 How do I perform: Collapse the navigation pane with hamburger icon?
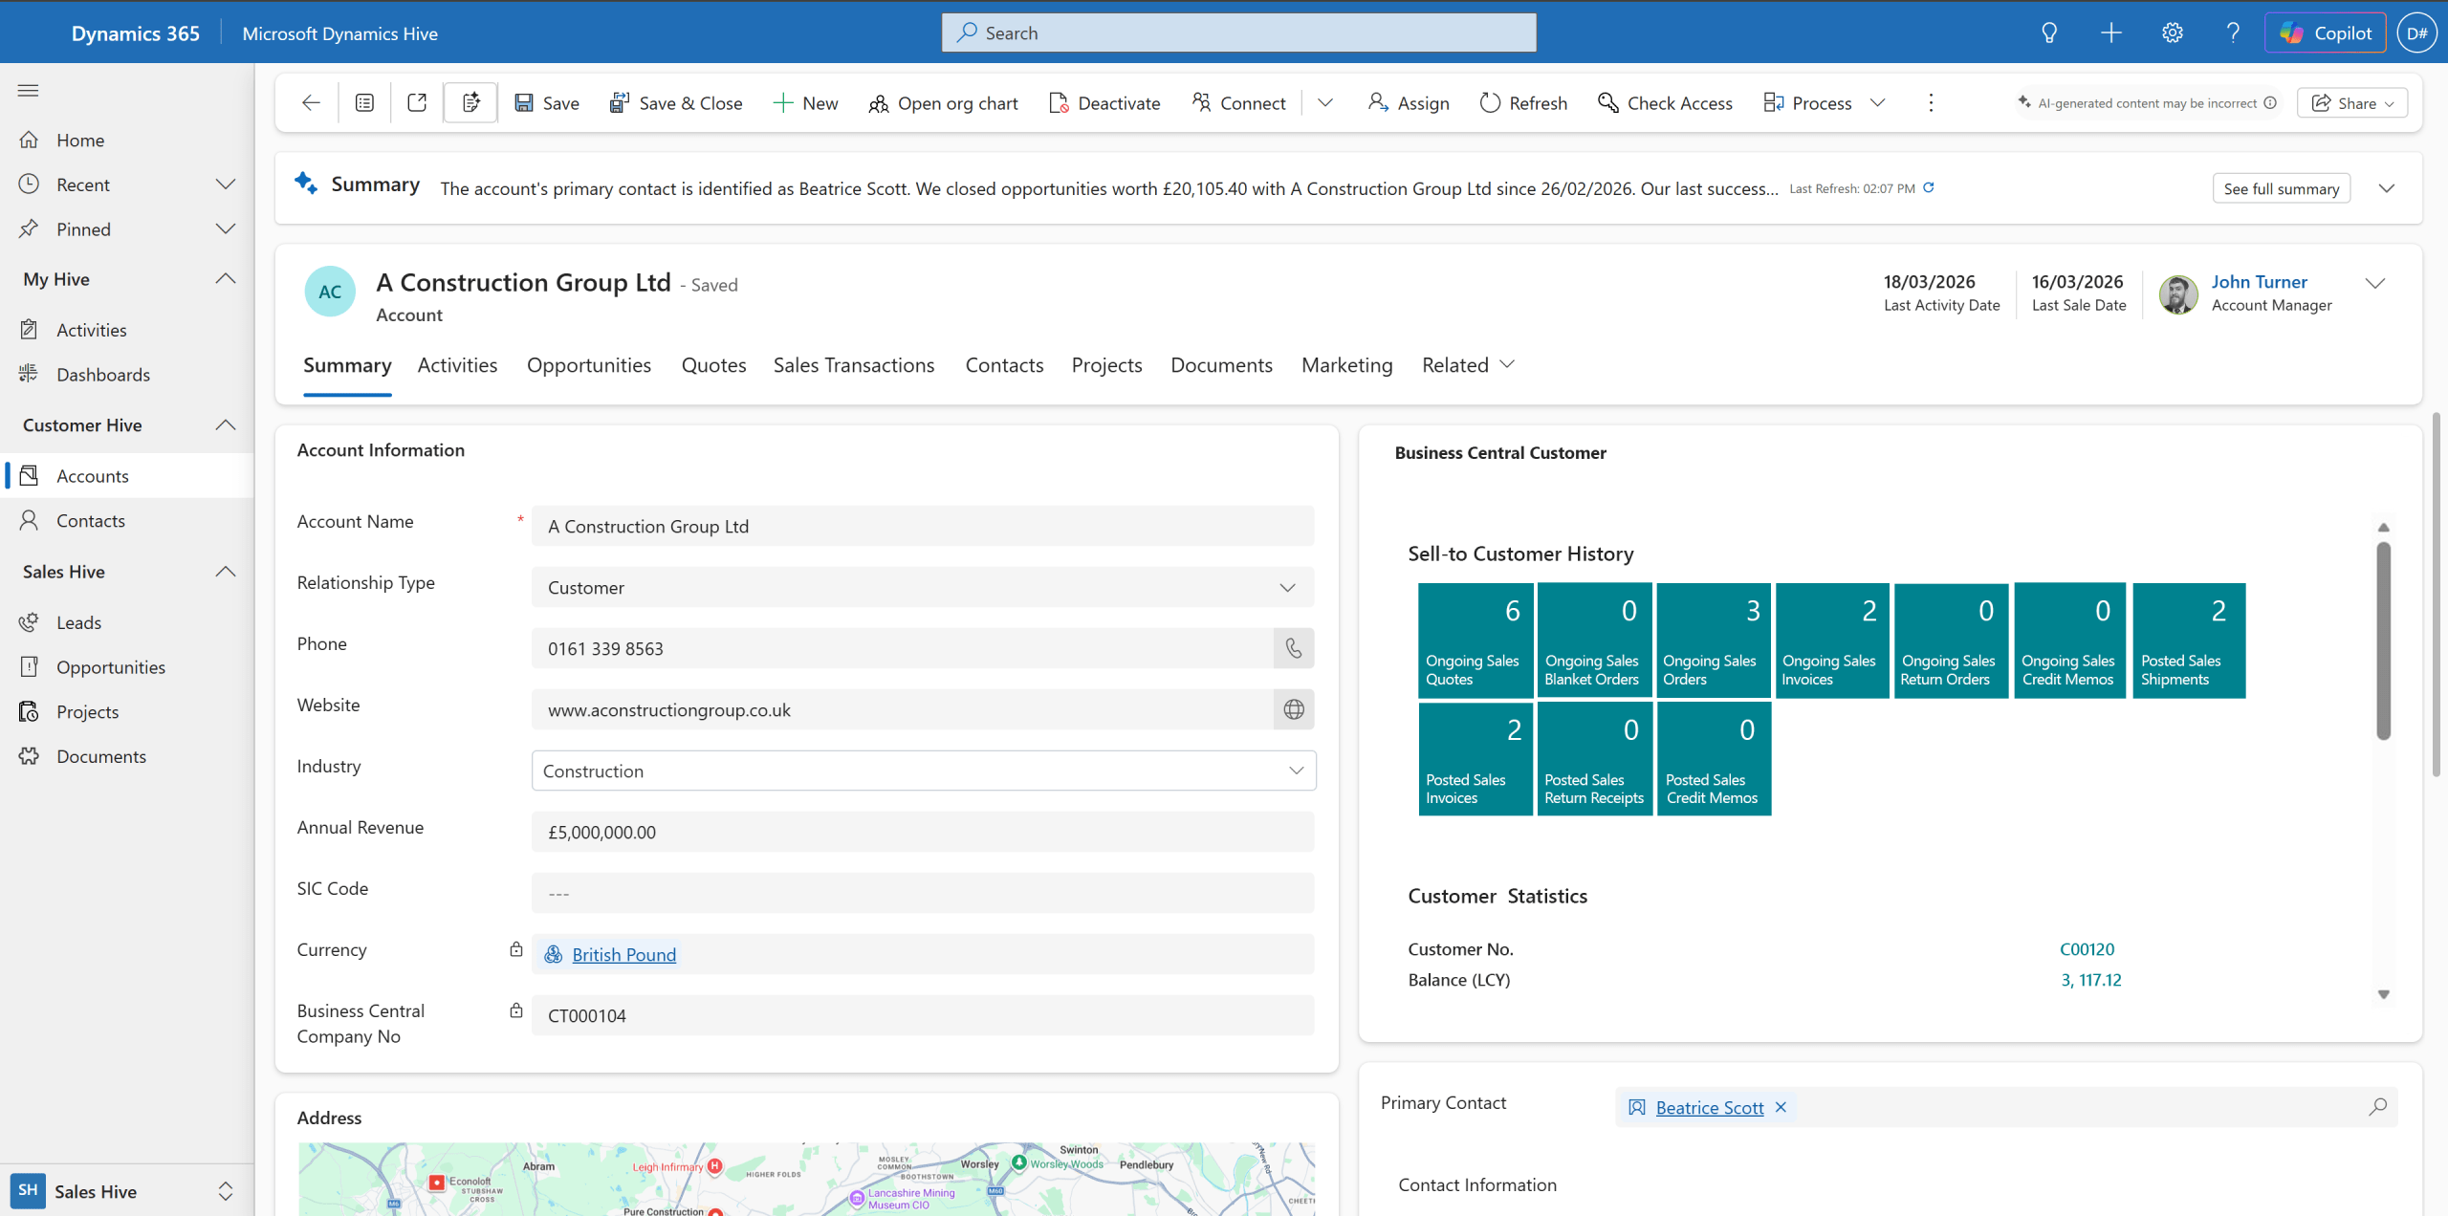pos(28,90)
